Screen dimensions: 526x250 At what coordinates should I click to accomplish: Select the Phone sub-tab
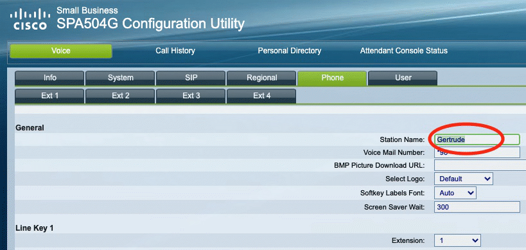(x=332, y=78)
